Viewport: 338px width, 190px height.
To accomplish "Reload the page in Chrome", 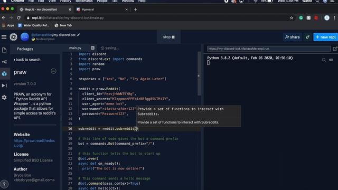I will tap(19, 18).
